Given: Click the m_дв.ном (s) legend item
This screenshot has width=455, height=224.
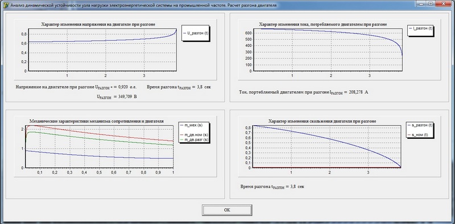Looking at the screenshot, I should 193,135.
